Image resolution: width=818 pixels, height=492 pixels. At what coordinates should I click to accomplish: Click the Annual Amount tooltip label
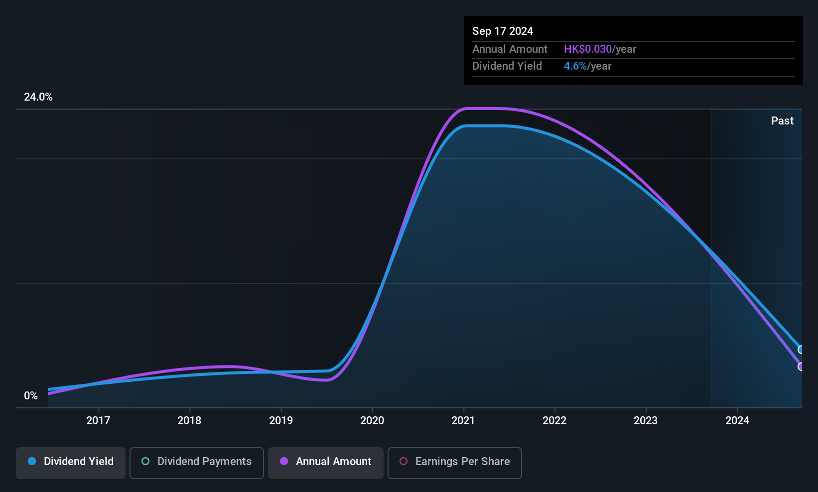pyautogui.click(x=510, y=49)
